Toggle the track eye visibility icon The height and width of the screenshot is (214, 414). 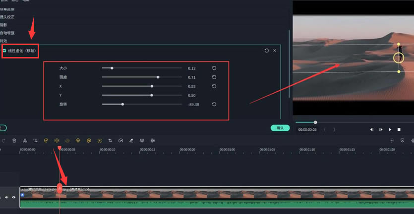point(13,197)
